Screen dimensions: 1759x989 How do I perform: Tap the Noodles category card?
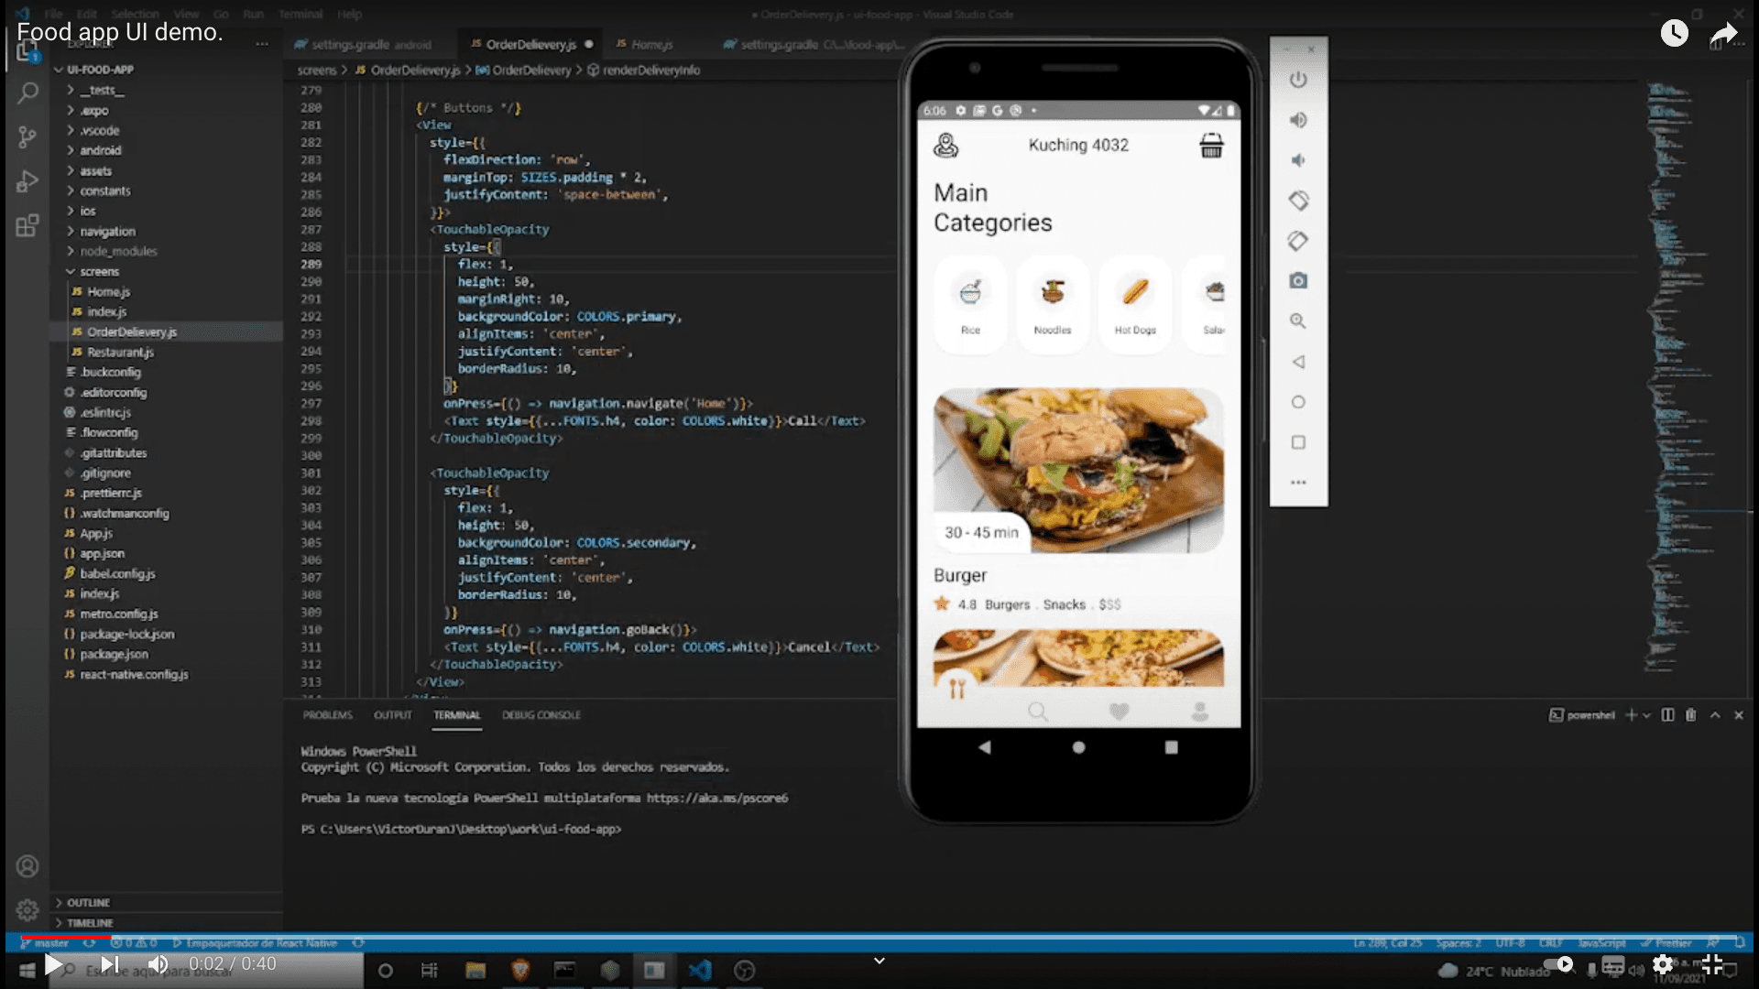pos(1052,304)
